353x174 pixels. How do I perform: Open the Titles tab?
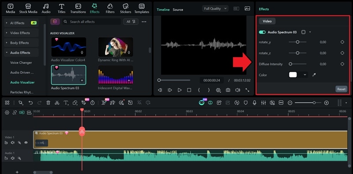coord(61,9)
